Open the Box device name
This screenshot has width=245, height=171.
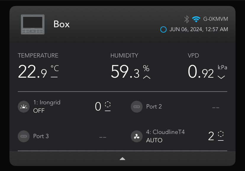(62, 24)
